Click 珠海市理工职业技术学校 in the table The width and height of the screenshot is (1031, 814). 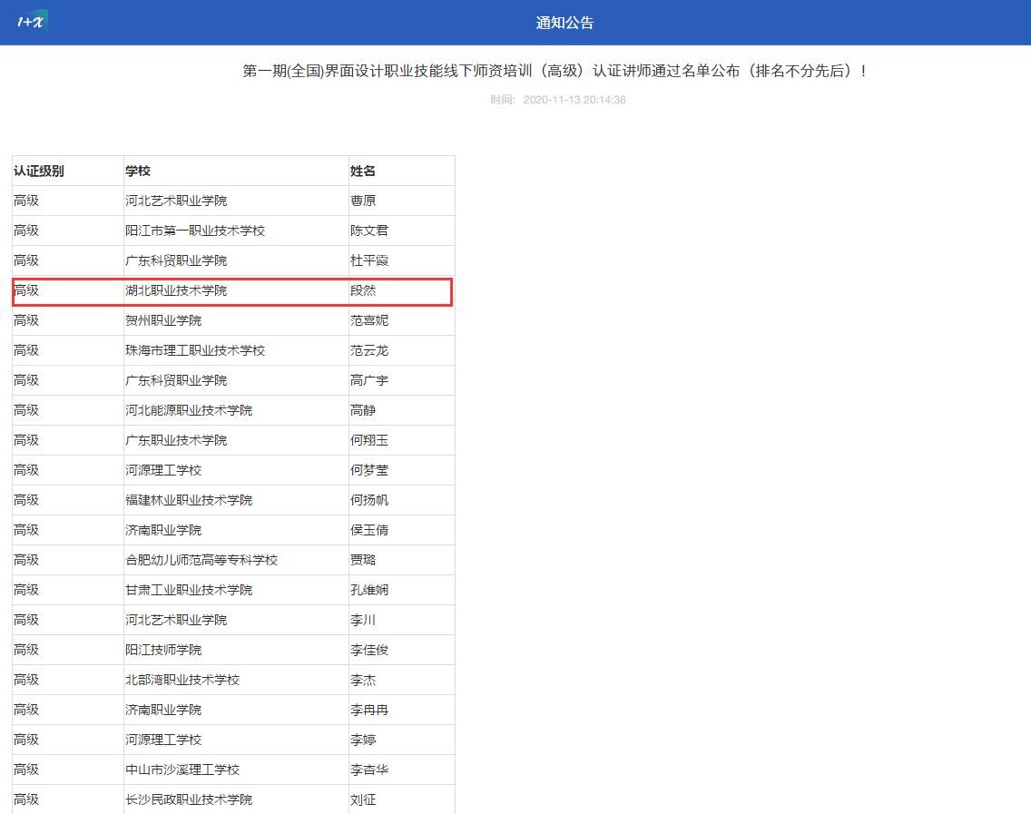(195, 350)
